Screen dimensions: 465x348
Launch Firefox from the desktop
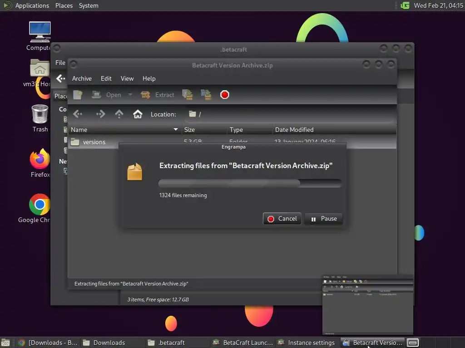[40, 163]
